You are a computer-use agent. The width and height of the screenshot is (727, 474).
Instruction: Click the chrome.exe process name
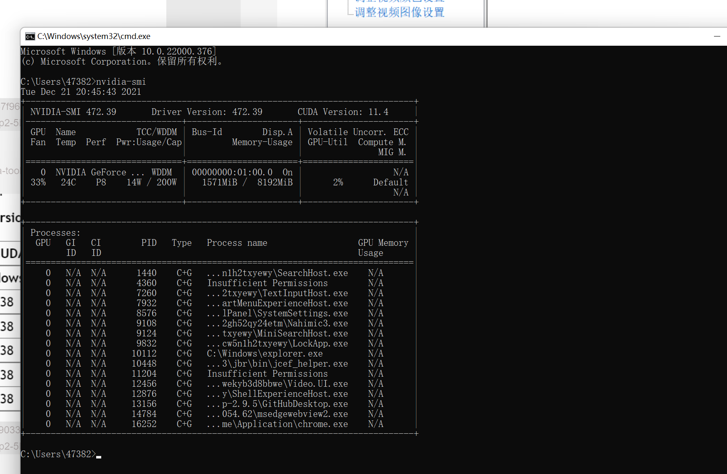277,424
